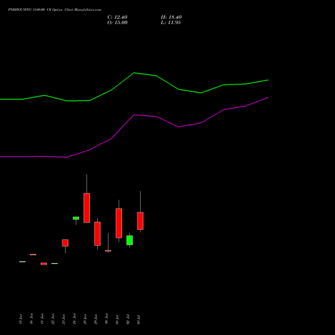335x335 pixels.
Task: Select the open value O: 15.00
Action: [x=117, y=23]
